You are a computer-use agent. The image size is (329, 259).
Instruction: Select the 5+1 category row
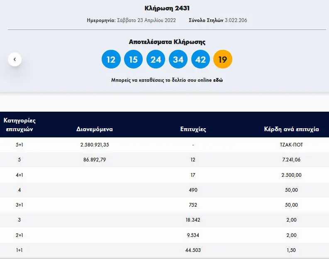pyautogui.click(x=164, y=144)
